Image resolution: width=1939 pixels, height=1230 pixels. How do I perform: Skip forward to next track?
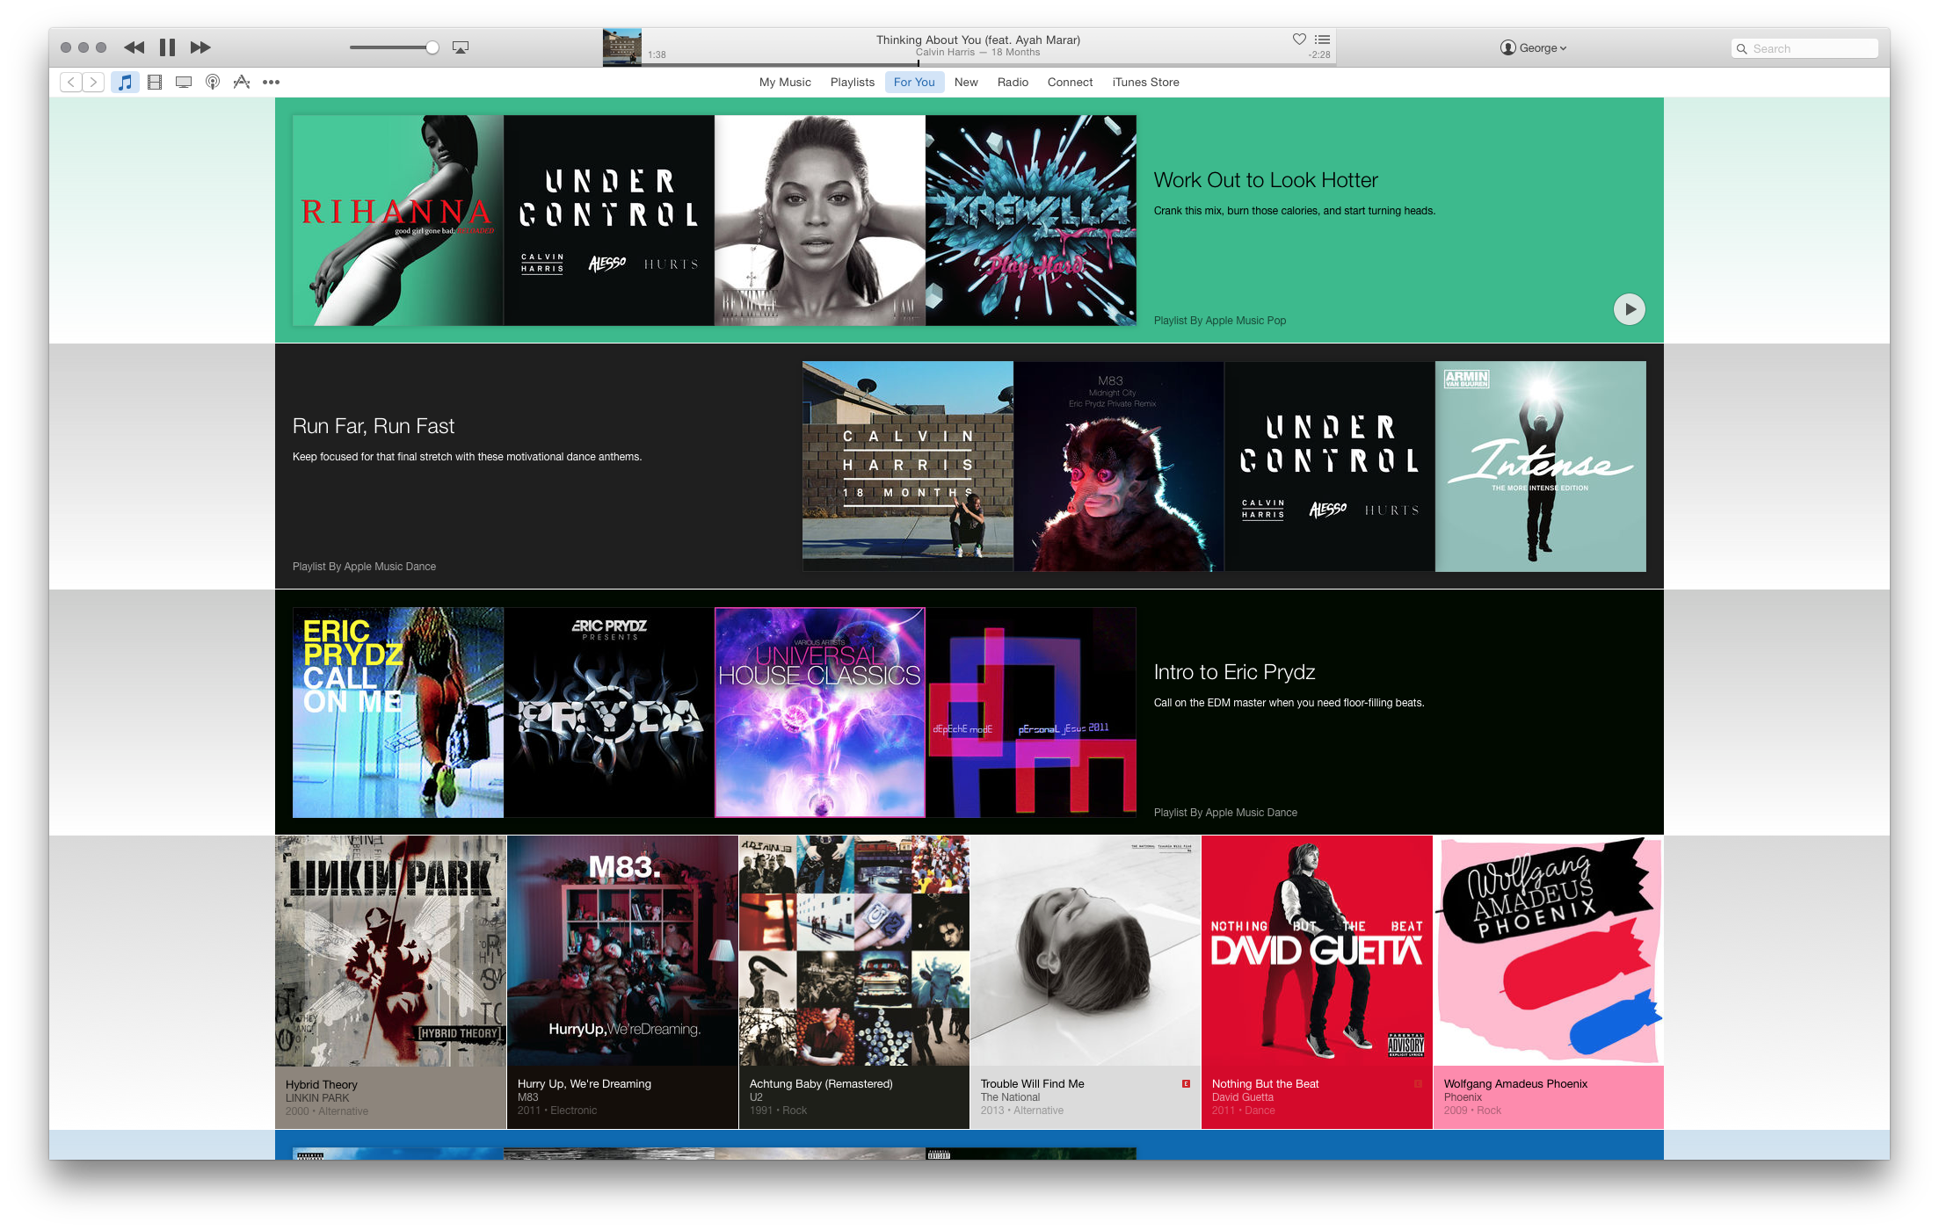[x=200, y=47]
